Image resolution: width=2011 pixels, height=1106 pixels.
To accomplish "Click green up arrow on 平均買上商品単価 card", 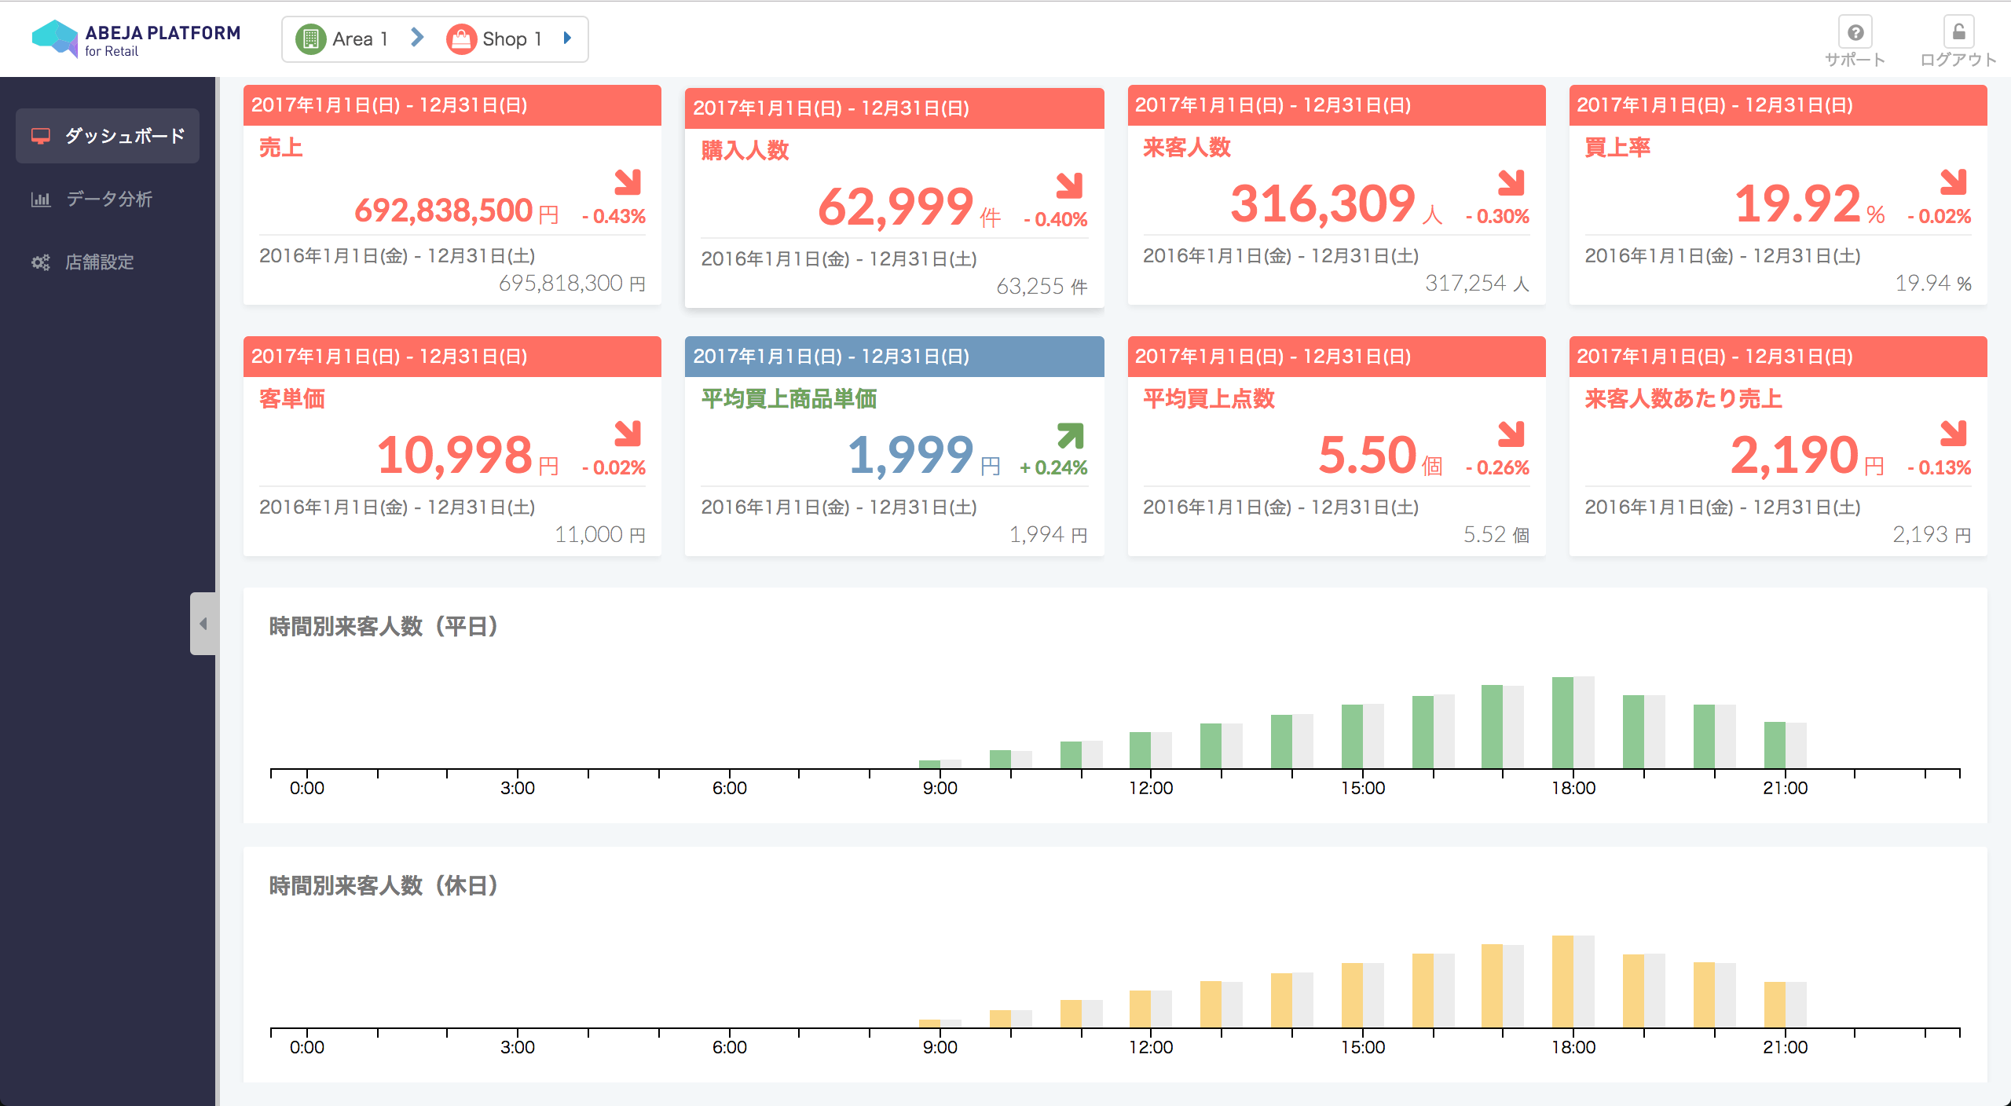I will click(1070, 436).
